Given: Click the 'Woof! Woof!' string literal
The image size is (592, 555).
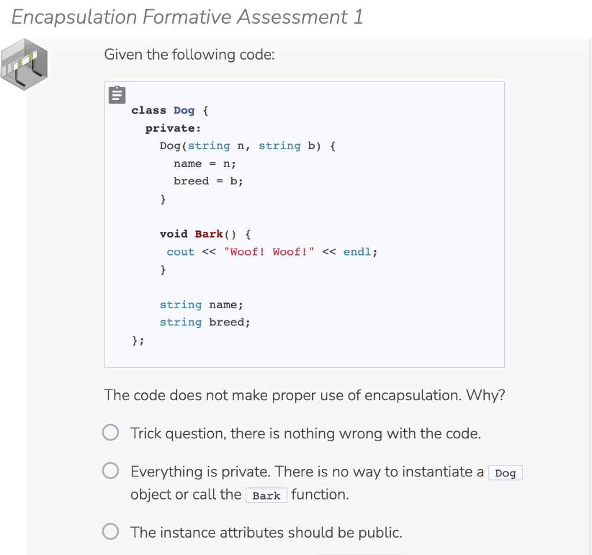Looking at the screenshot, I should click(x=271, y=251).
